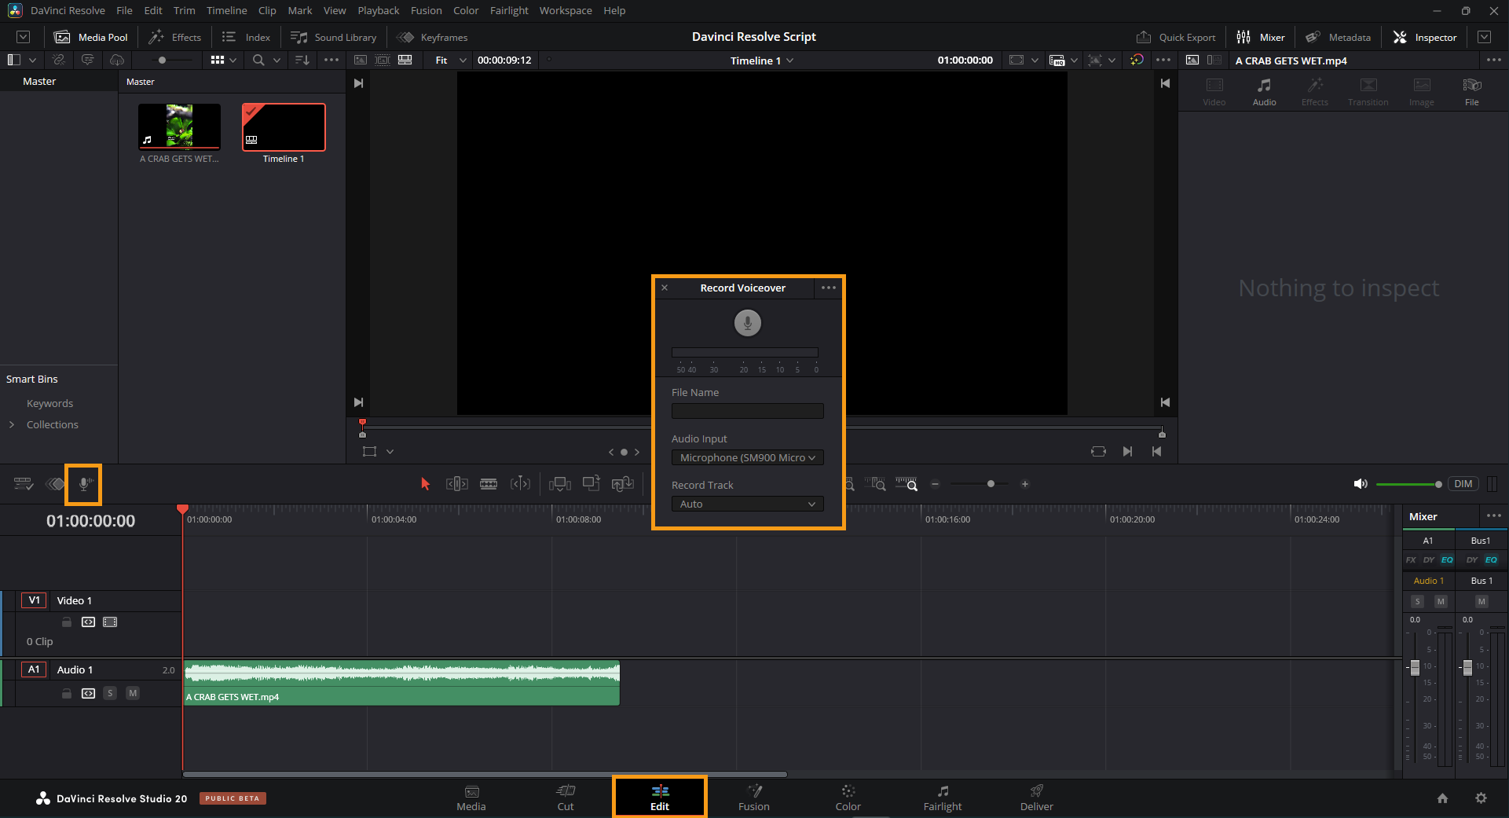Switch to the Color page
The image size is (1509, 818).
click(848, 798)
